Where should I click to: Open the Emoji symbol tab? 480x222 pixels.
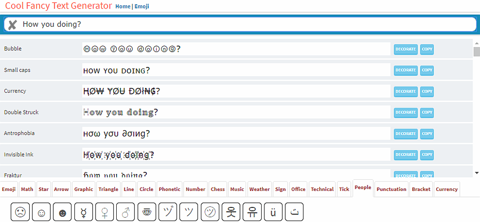click(x=9, y=189)
